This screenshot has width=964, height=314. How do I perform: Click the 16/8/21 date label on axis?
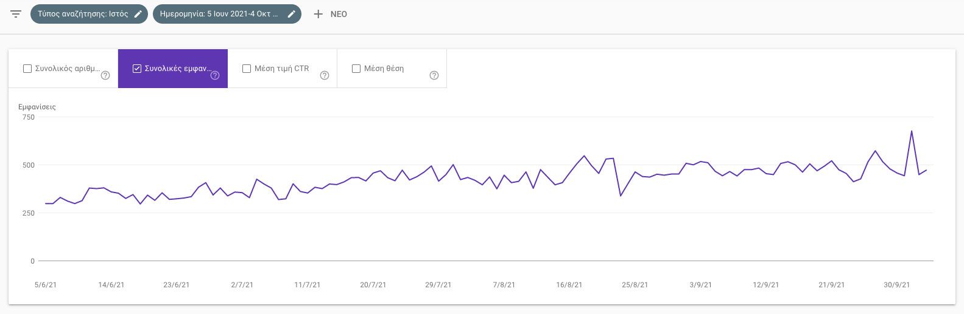[x=569, y=285]
